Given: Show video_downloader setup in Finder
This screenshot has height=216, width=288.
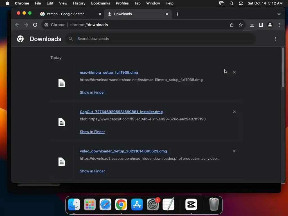Looking at the screenshot, I should pyautogui.click(x=92, y=171).
